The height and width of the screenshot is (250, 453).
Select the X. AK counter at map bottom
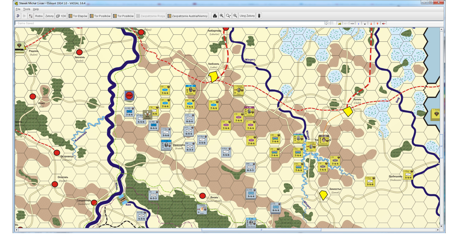click(251, 222)
